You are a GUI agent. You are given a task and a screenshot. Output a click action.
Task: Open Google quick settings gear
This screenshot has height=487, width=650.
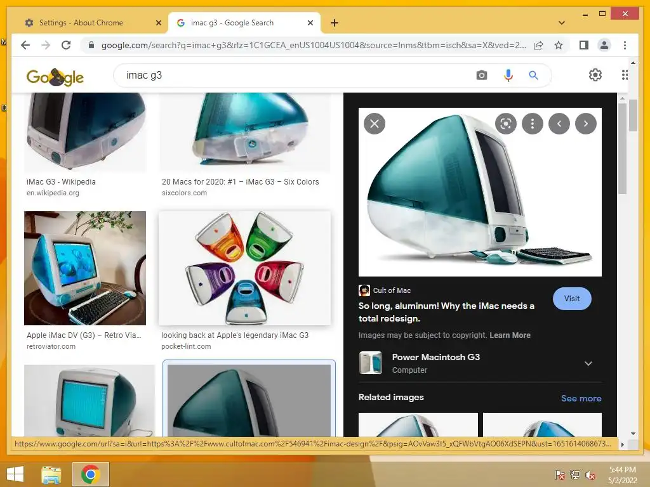595,75
